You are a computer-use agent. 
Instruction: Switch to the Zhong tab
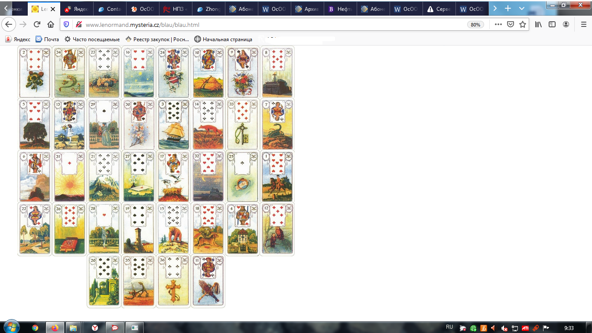(208, 9)
